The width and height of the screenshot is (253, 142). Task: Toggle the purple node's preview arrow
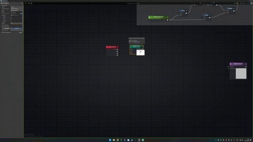point(246,64)
